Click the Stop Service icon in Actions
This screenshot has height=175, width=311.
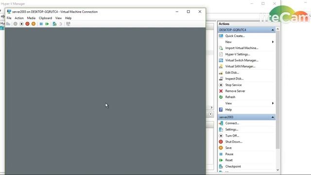click(221, 85)
